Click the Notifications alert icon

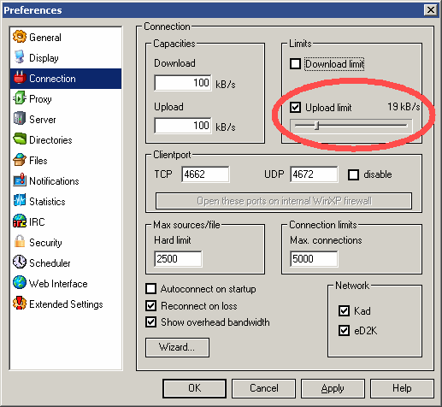coord(20,180)
